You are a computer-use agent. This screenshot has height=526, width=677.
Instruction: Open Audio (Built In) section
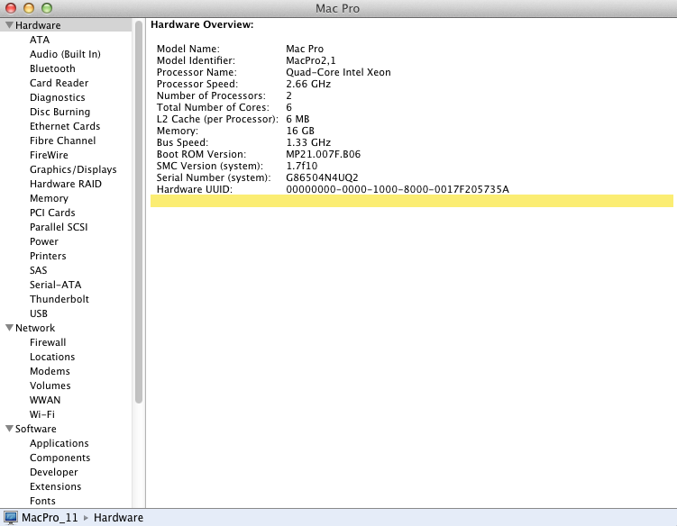point(65,54)
